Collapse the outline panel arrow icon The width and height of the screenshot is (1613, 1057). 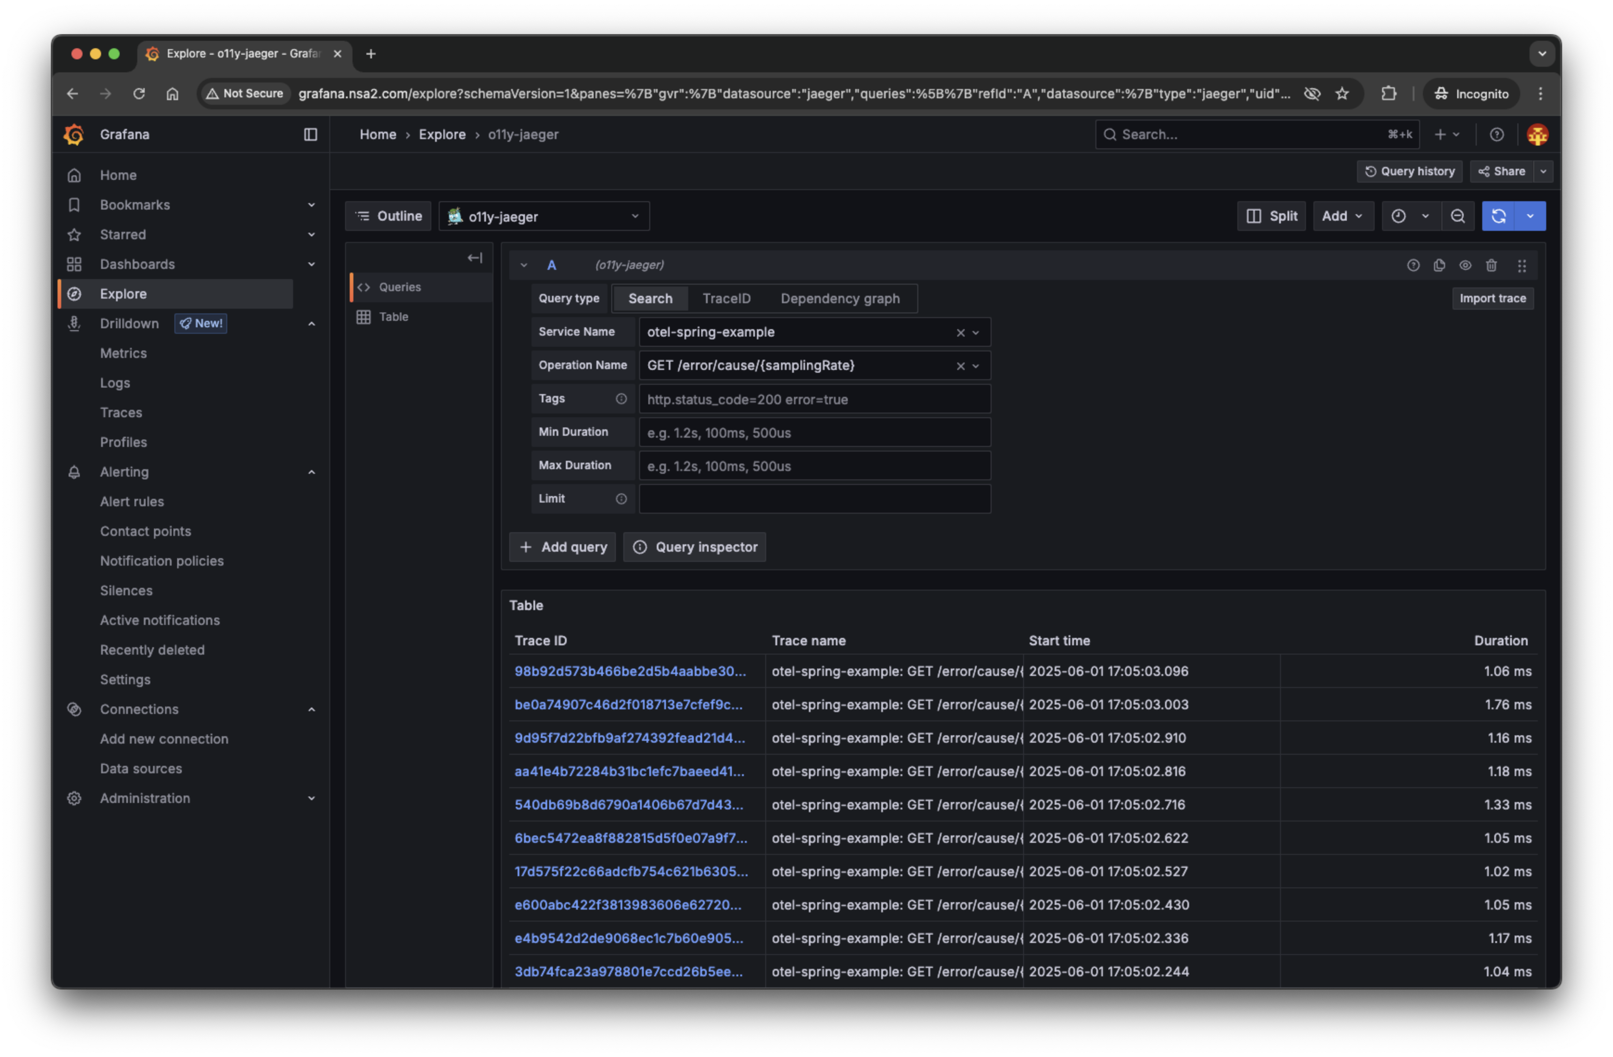pos(475,257)
